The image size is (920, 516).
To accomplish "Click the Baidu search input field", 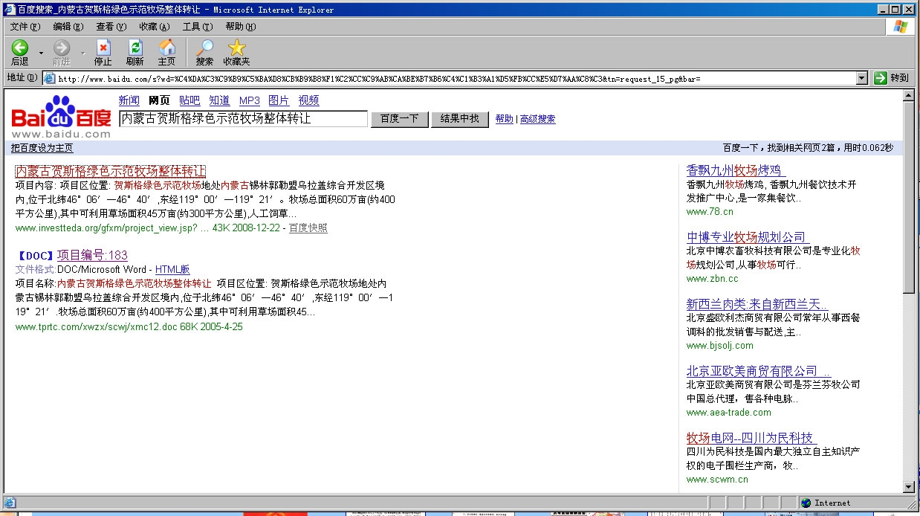I will coord(243,119).
